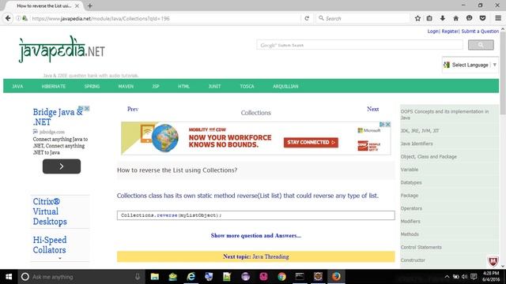Click the Cortana microphone icon
Screen dimensions: 506x284
tap(138, 277)
